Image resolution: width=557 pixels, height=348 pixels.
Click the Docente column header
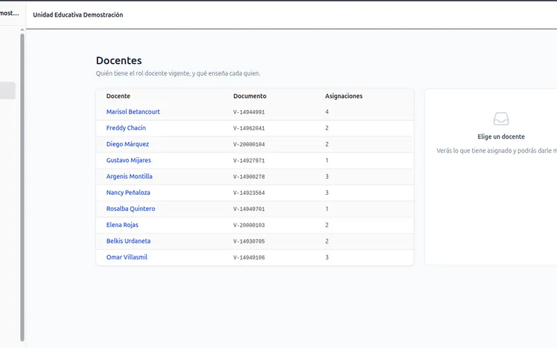tap(118, 96)
